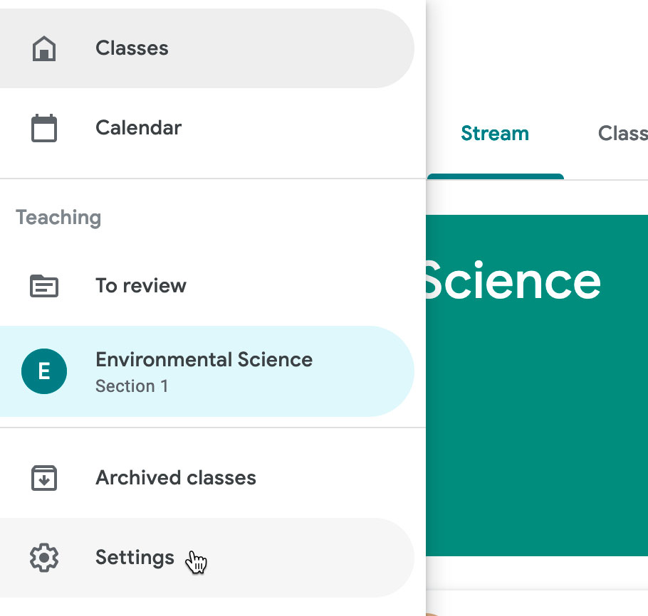Open Calendar from the navigation menu
The height and width of the screenshot is (616, 648).
pos(138,128)
